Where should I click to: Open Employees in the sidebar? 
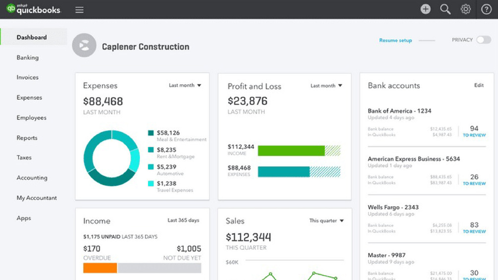point(31,117)
